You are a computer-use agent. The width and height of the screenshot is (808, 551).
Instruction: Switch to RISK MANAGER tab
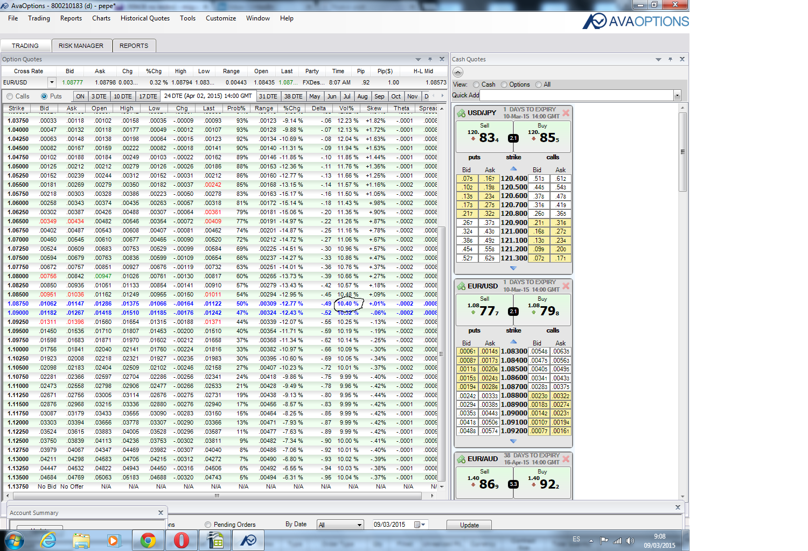(81, 46)
